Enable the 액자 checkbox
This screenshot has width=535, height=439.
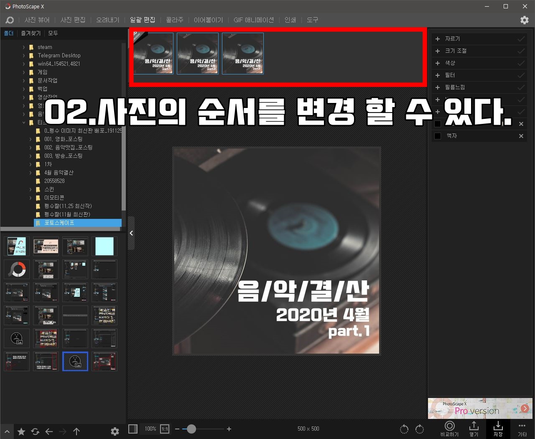(438, 136)
